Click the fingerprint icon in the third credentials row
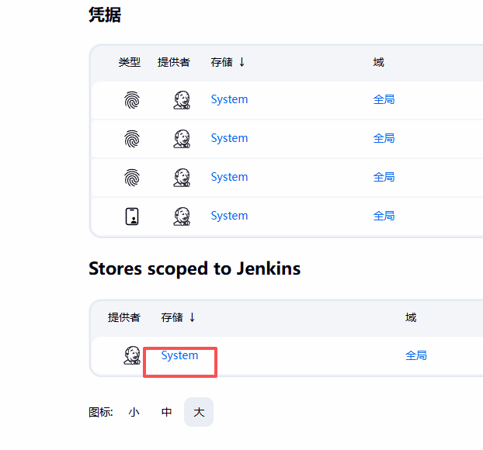The width and height of the screenshot is (483, 450). [x=132, y=178]
